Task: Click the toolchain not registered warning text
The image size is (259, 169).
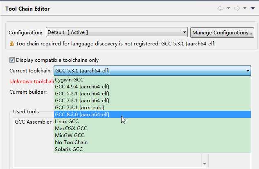Action: click(116, 44)
